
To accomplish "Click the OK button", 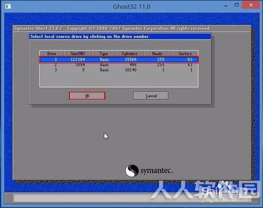I will click(x=87, y=96).
